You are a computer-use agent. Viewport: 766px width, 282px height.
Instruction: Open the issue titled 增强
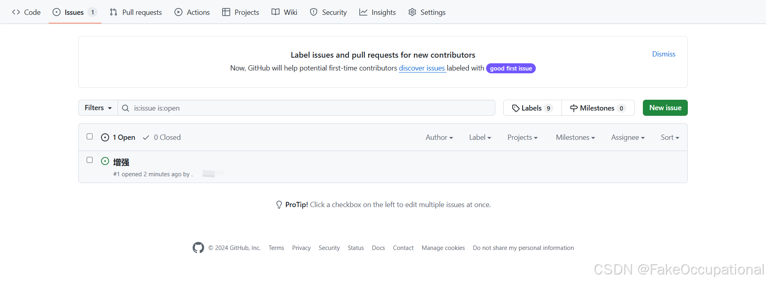coord(121,162)
